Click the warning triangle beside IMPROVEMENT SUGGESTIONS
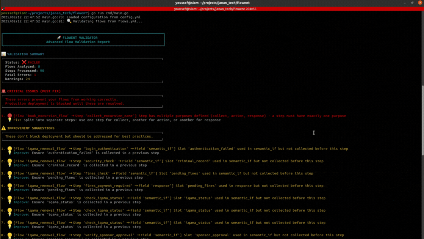The width and height of the screenshot is (424, 239). click(x=4, y=128)
